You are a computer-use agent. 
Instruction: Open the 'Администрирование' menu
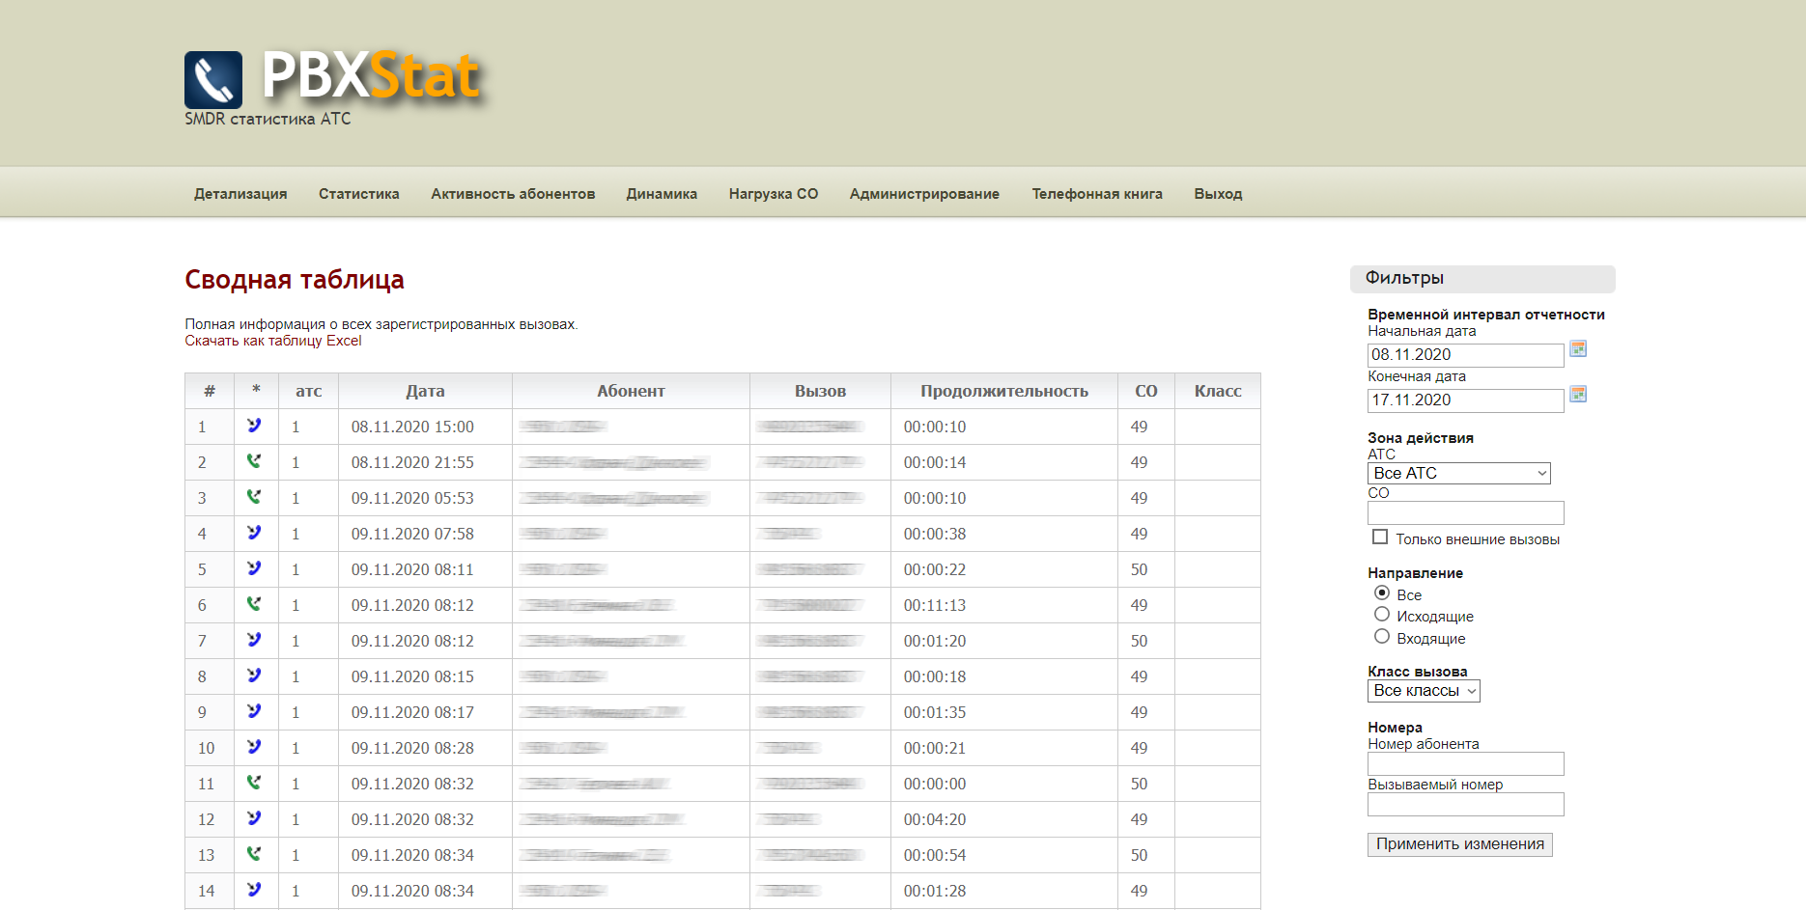924,194
